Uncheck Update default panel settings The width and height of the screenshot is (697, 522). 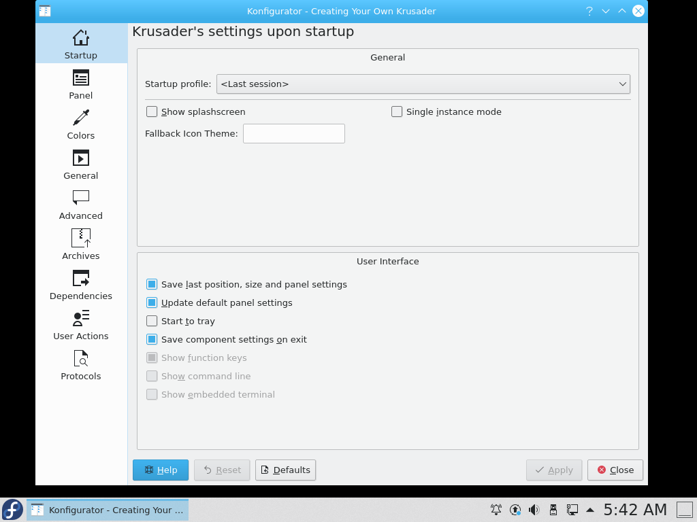tap(152, 302)
